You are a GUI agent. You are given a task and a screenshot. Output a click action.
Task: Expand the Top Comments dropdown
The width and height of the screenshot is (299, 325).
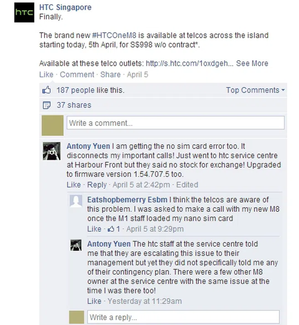point(255,90)
